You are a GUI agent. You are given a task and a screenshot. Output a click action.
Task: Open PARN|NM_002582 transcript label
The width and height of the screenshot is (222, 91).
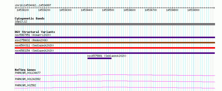coord(25,85)
